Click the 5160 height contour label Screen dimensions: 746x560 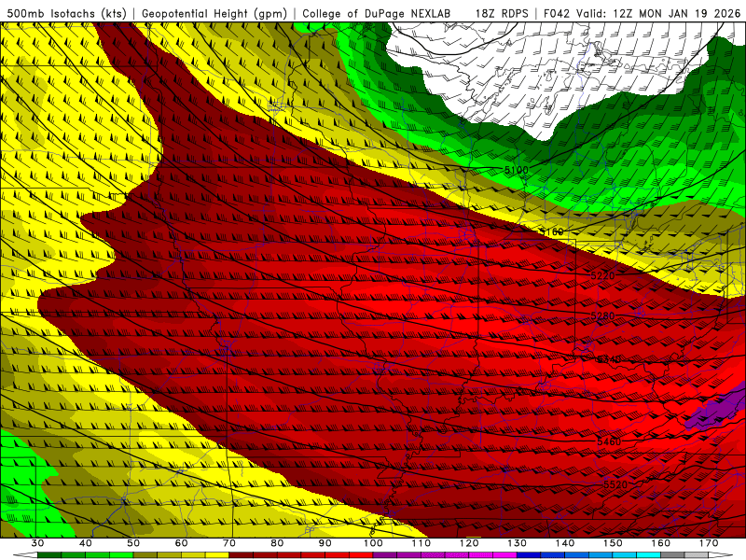tap(551, 231)
